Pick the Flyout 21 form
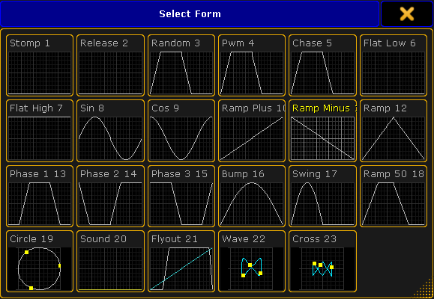434x299 pixels. [x=181, y=261]
